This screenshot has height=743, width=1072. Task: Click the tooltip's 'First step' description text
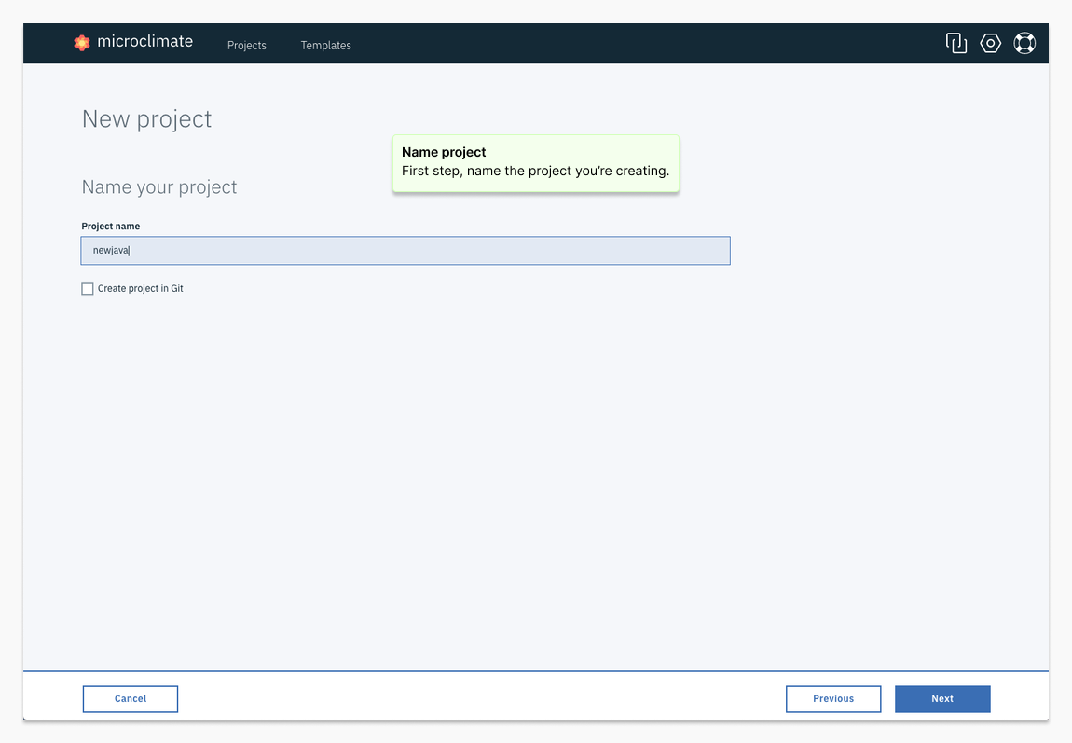(535, 172)
